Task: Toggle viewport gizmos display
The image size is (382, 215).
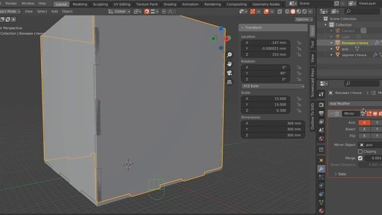Action: click(x=252, y=11)
